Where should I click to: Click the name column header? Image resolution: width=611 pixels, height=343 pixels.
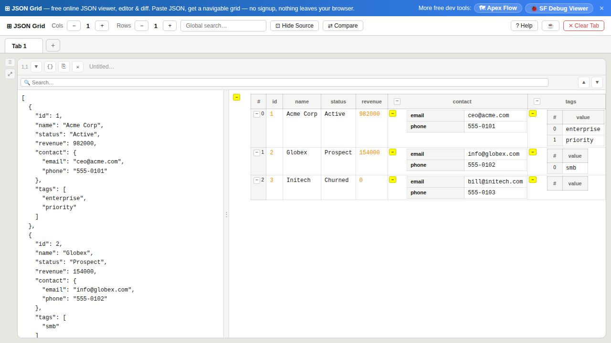[302, 101]
